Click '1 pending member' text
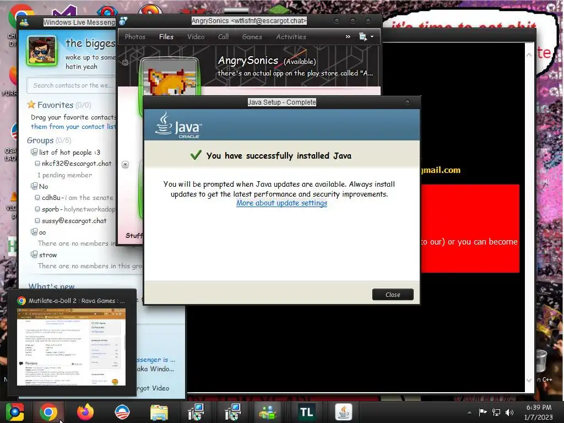564x423 pixels. 64,175
